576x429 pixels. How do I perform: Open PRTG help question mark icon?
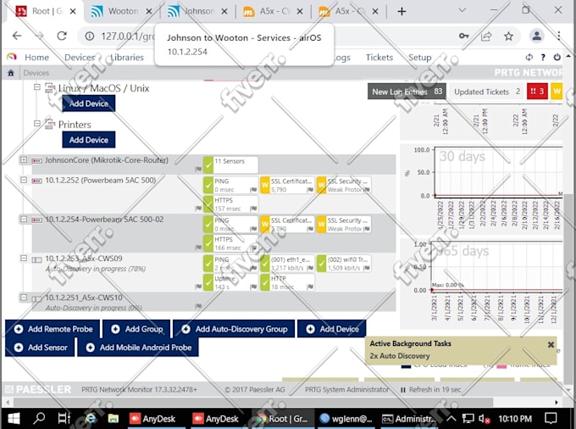pyautogui.click(x=543, y=57)
